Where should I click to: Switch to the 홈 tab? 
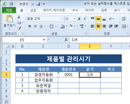22,10
